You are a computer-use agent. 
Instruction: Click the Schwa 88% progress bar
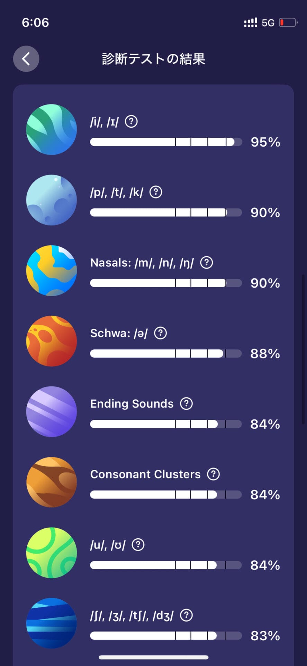(166, 353)
